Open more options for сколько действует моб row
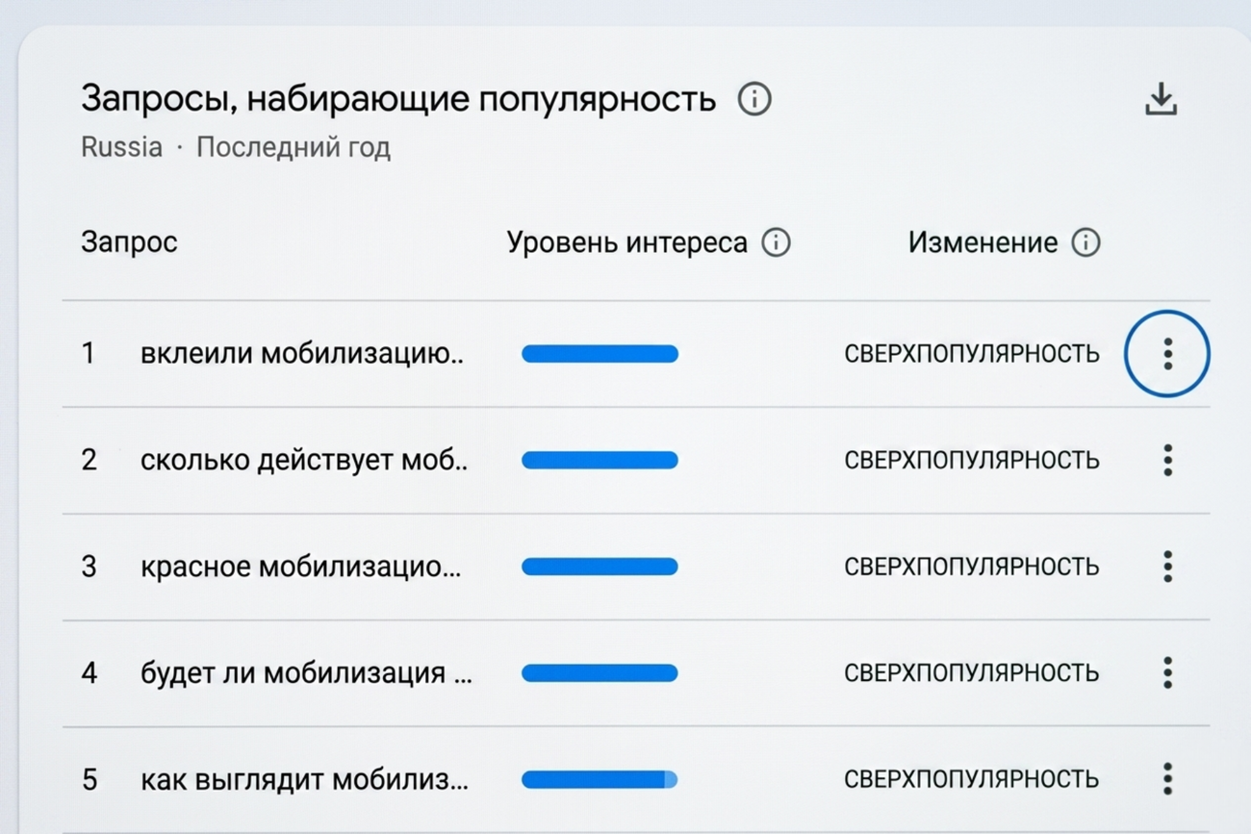Screen dimensions: 1251x834 coord(1167,460)
